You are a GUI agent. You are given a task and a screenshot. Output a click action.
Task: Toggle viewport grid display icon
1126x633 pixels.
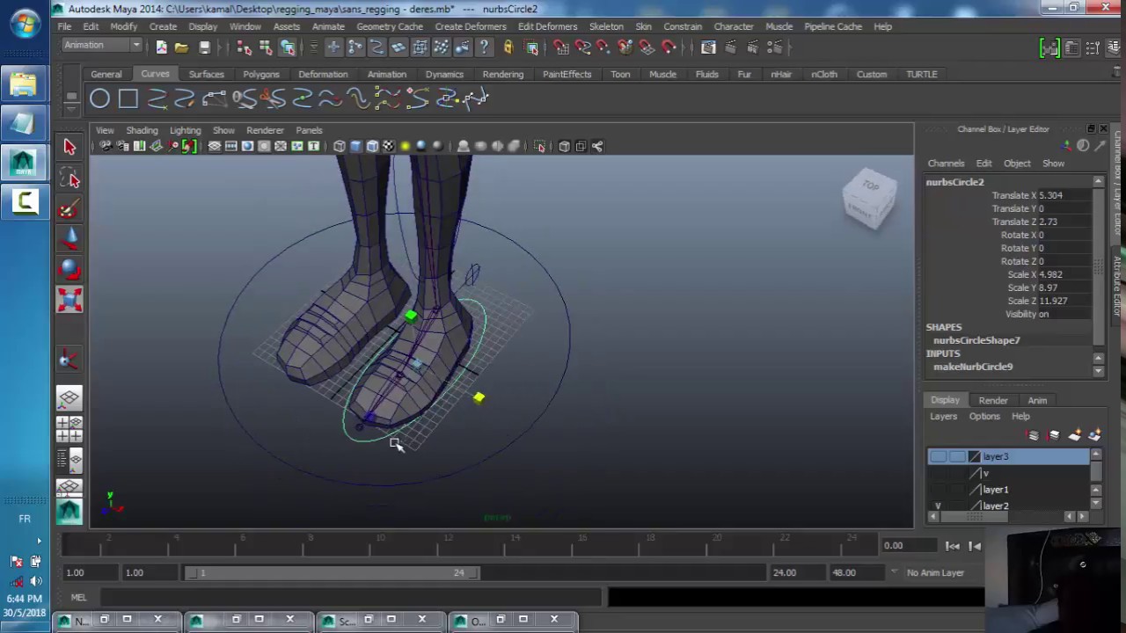coord(215,146)
